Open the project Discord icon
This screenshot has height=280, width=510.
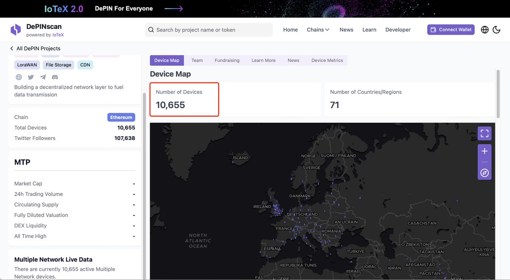click(x=55, y=77)
